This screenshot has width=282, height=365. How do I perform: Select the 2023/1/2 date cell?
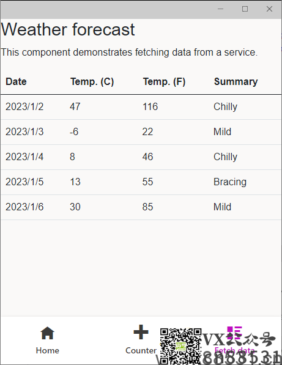24,106
